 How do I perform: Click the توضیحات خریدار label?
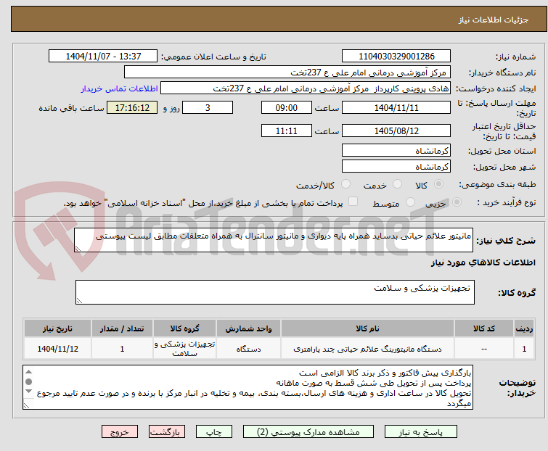pos(518,388)
